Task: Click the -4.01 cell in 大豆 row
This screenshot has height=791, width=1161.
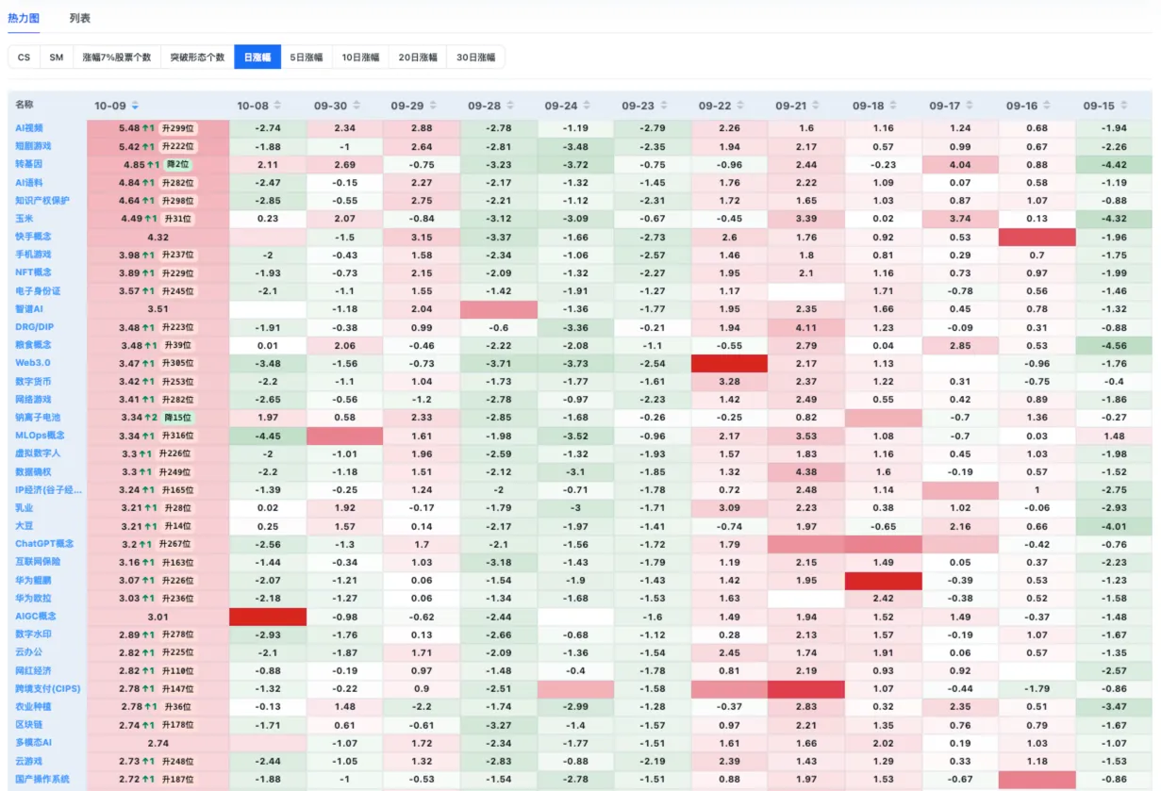Action: tap(1114, 526)
